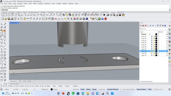Enable the Knot osnap checkbox
The image size is (171, 96).
coord(52,86)
